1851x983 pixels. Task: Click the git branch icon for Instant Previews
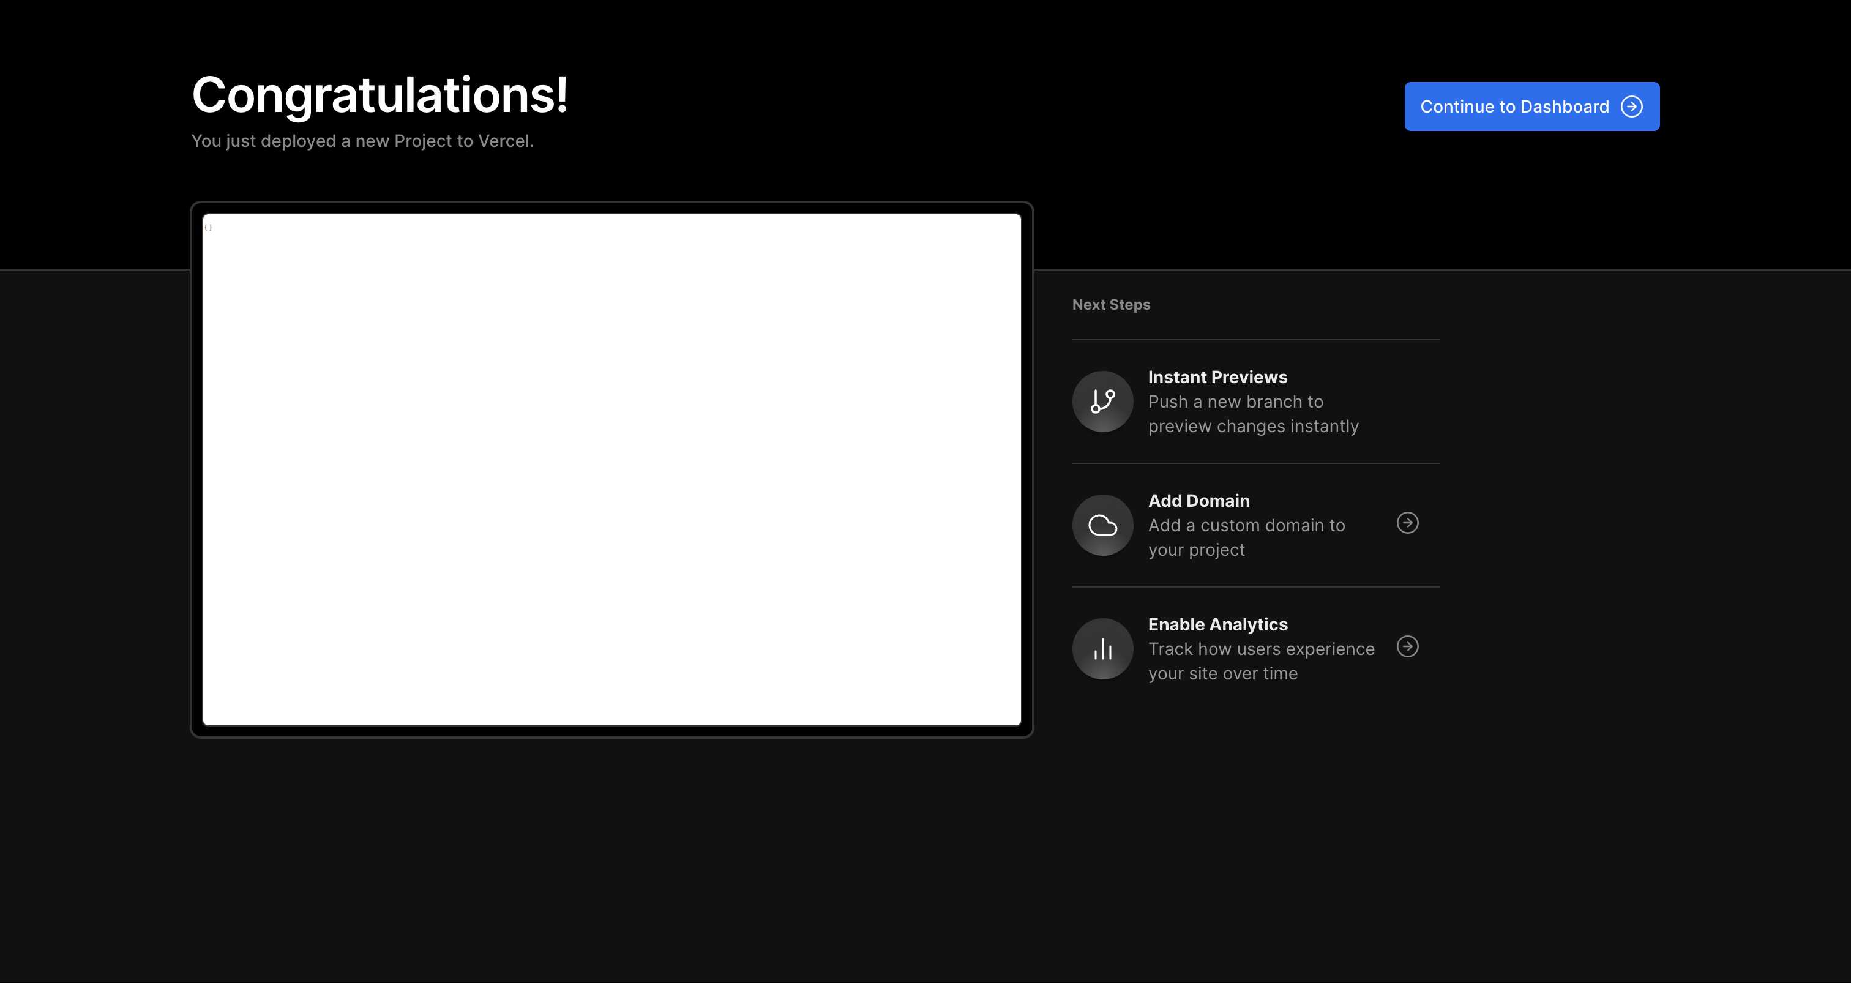1102,401
